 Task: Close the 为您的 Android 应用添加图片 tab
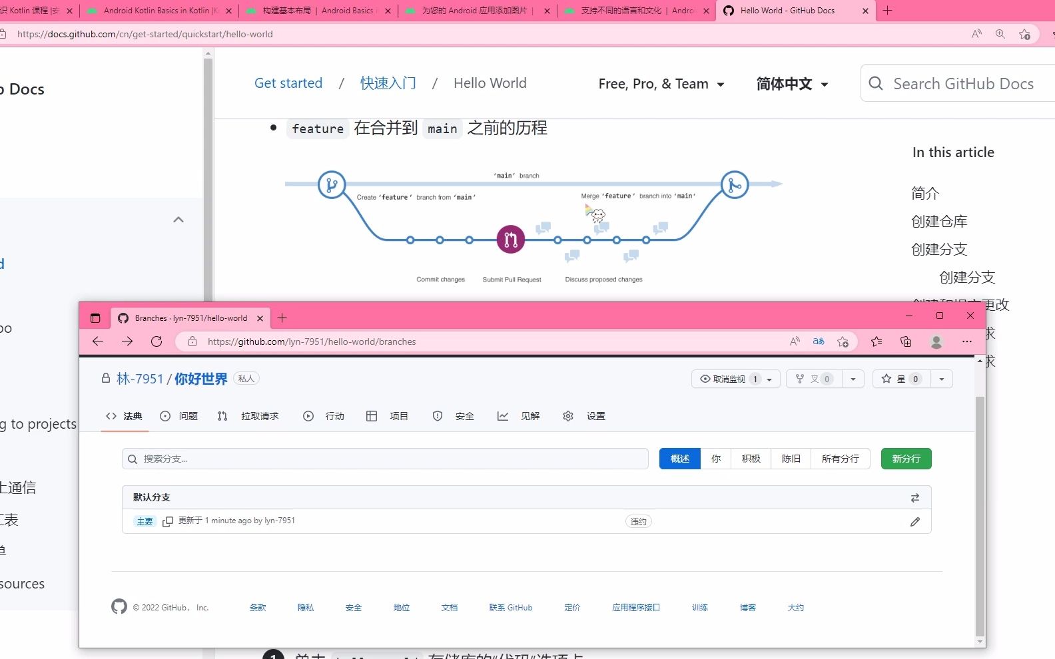[x=547, y=11]
